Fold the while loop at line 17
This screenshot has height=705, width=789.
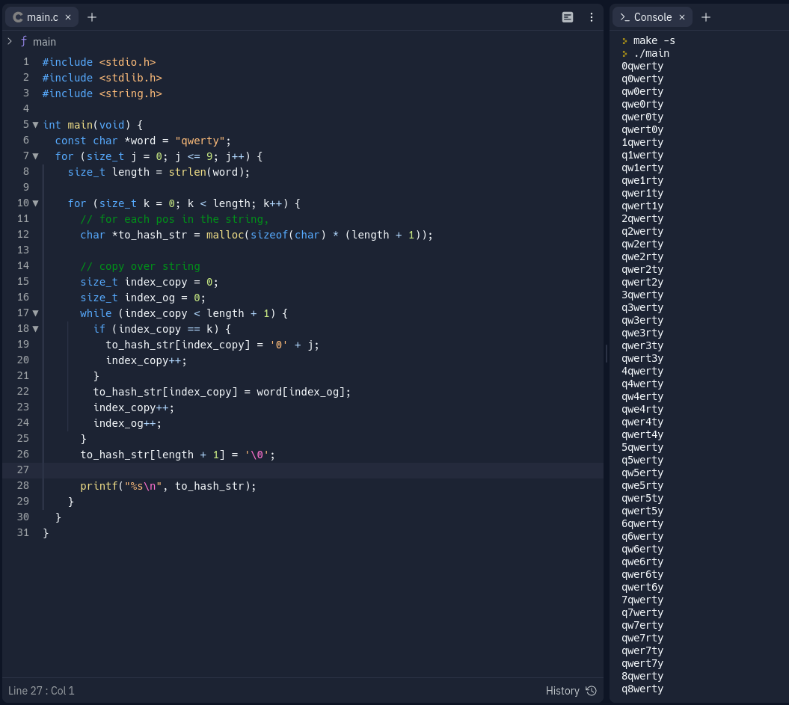pyautogui.click(x=35, y=313)
